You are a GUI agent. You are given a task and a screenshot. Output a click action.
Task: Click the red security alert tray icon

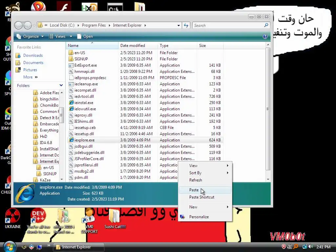[x=283, y=247]
